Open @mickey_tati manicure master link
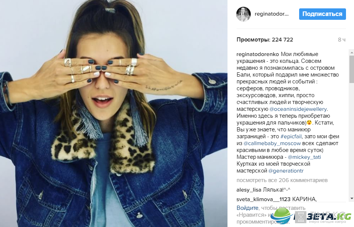 click(x=304, y=157)
